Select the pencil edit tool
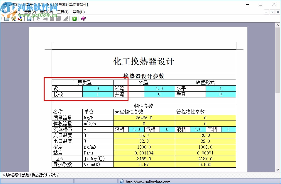This screenshot has width=281, height=184. 65,18
